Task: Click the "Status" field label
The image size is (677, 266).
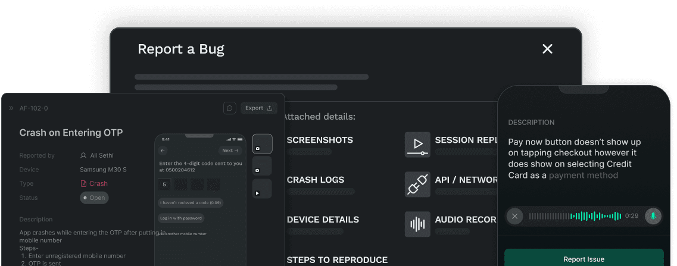Action: point(29,198)
